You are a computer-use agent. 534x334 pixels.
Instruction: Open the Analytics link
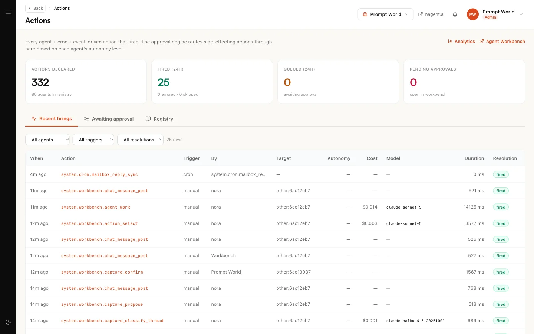(x=461, y=42)
